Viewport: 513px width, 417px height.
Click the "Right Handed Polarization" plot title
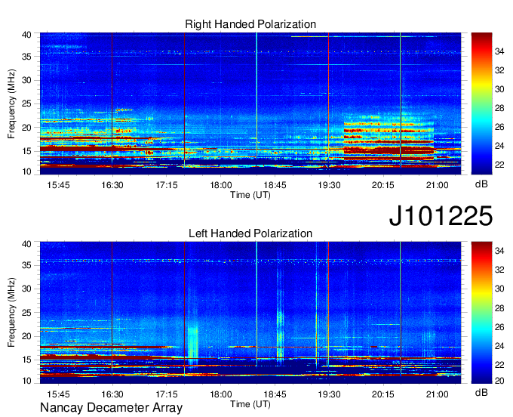[x=250, y=24]
